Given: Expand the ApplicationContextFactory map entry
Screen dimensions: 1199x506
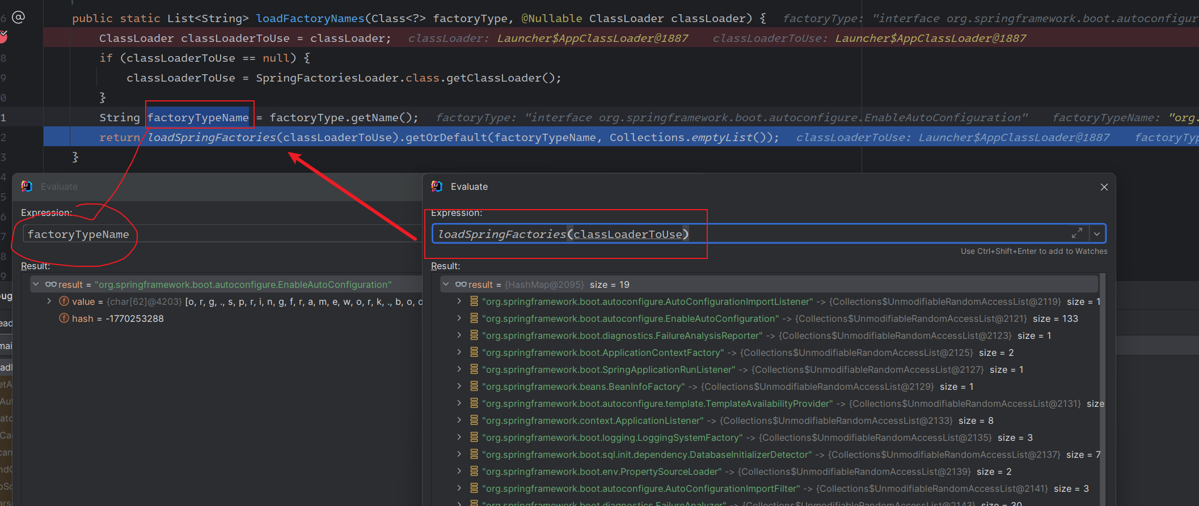Looking at the screenshot, I should point(459,352).
